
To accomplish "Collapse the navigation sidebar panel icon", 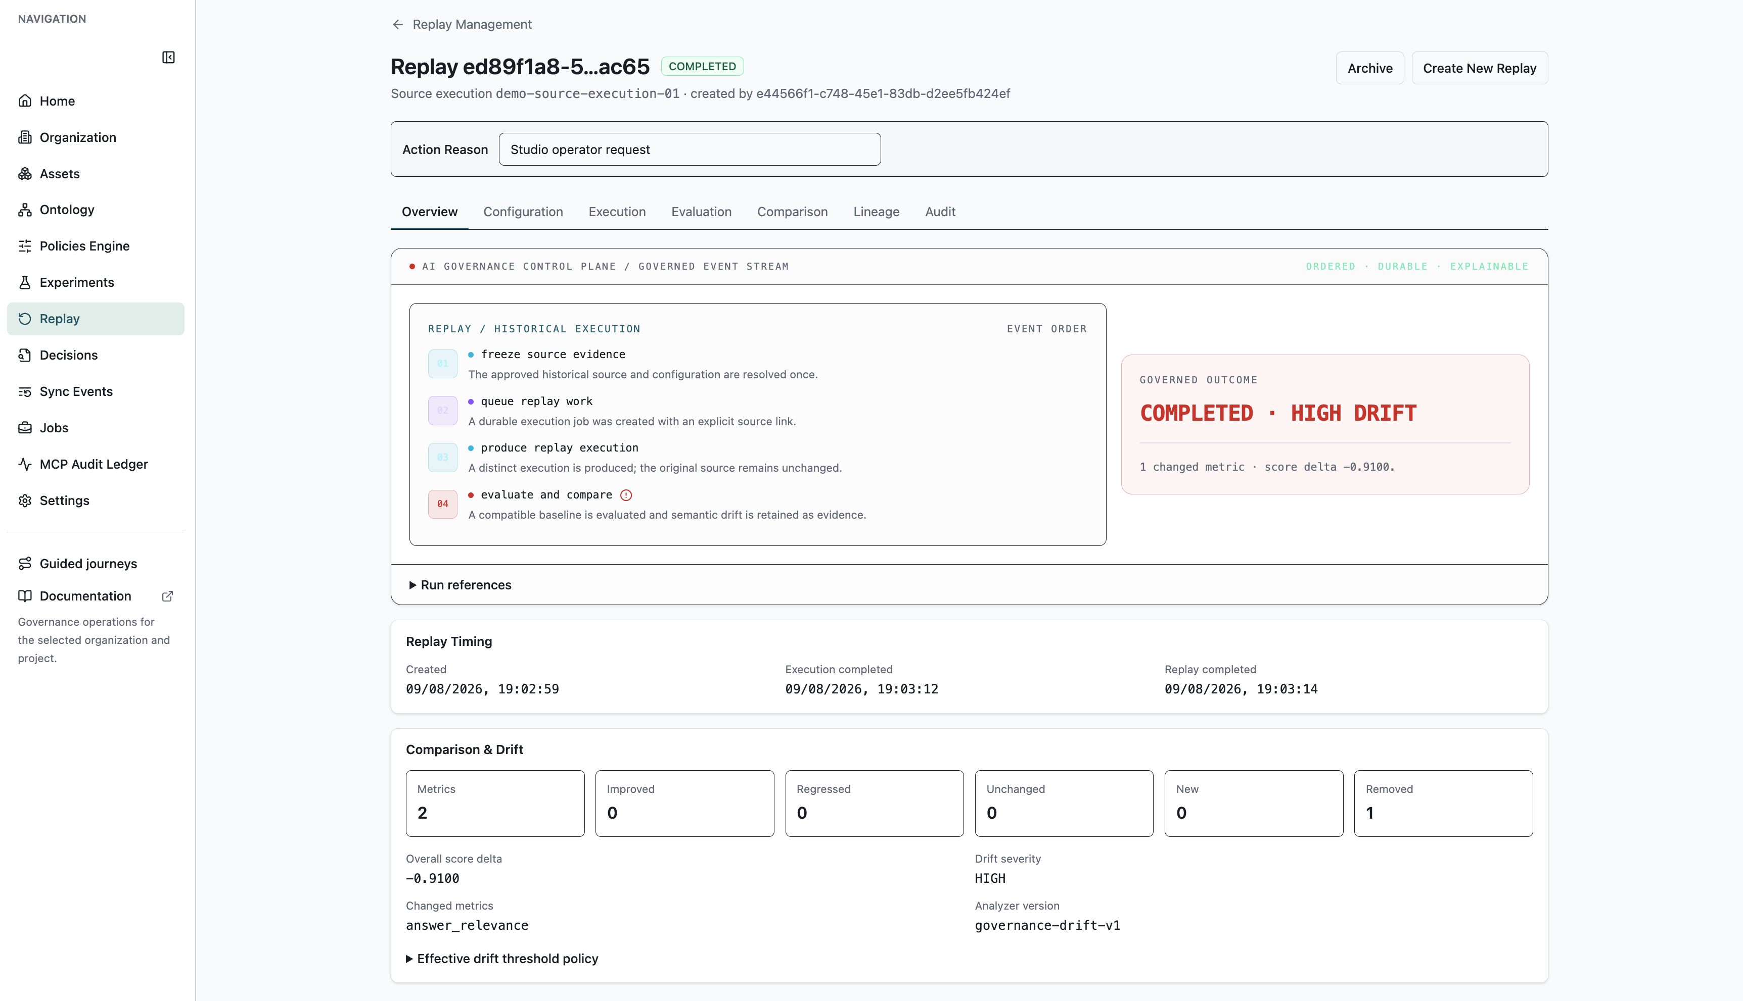I will point(169,57).
